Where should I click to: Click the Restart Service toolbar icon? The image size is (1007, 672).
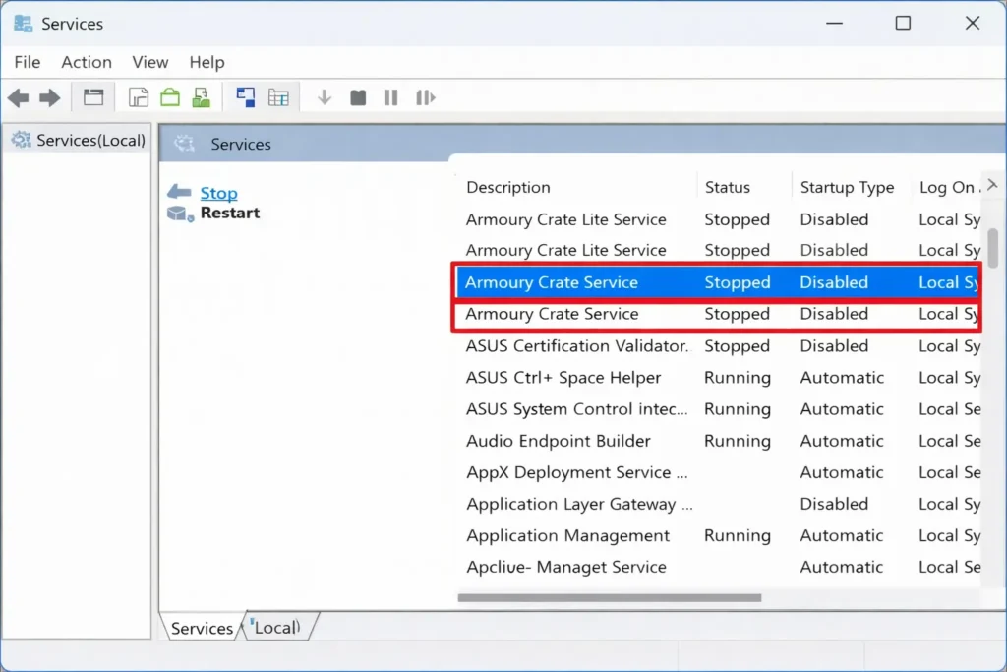click(425, 97)
